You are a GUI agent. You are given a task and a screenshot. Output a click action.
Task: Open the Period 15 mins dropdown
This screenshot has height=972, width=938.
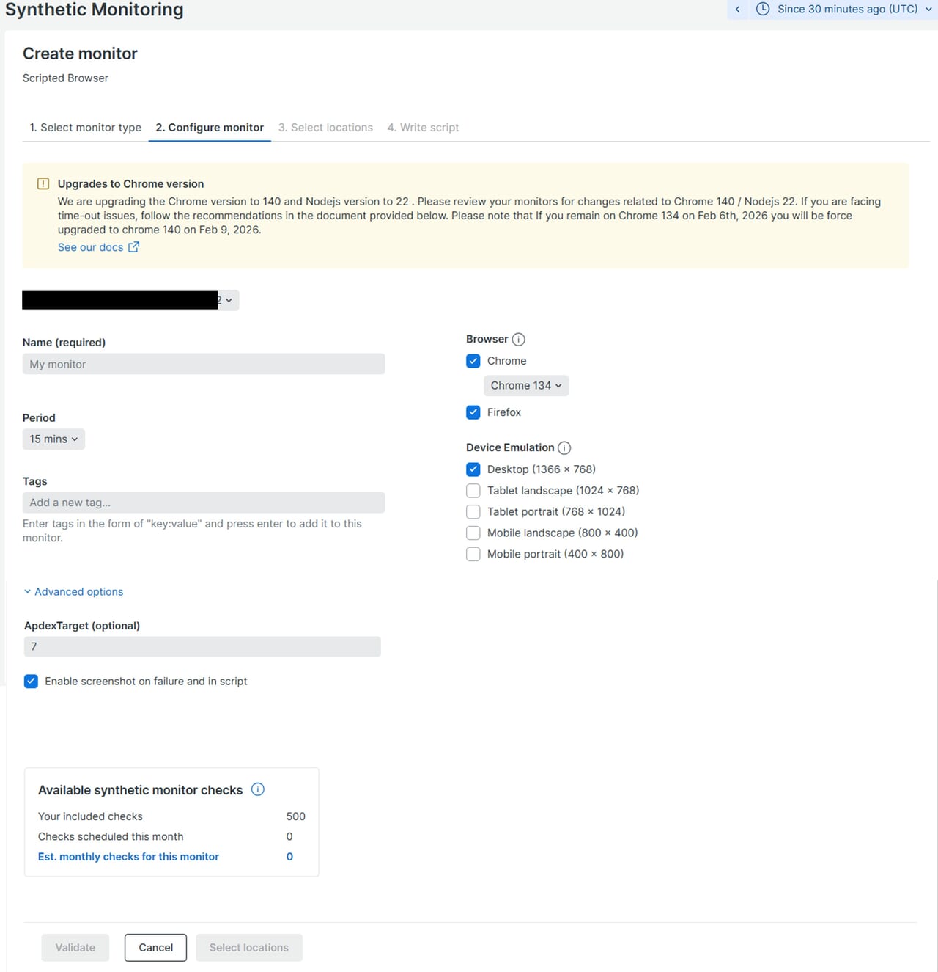pos(53,439)
